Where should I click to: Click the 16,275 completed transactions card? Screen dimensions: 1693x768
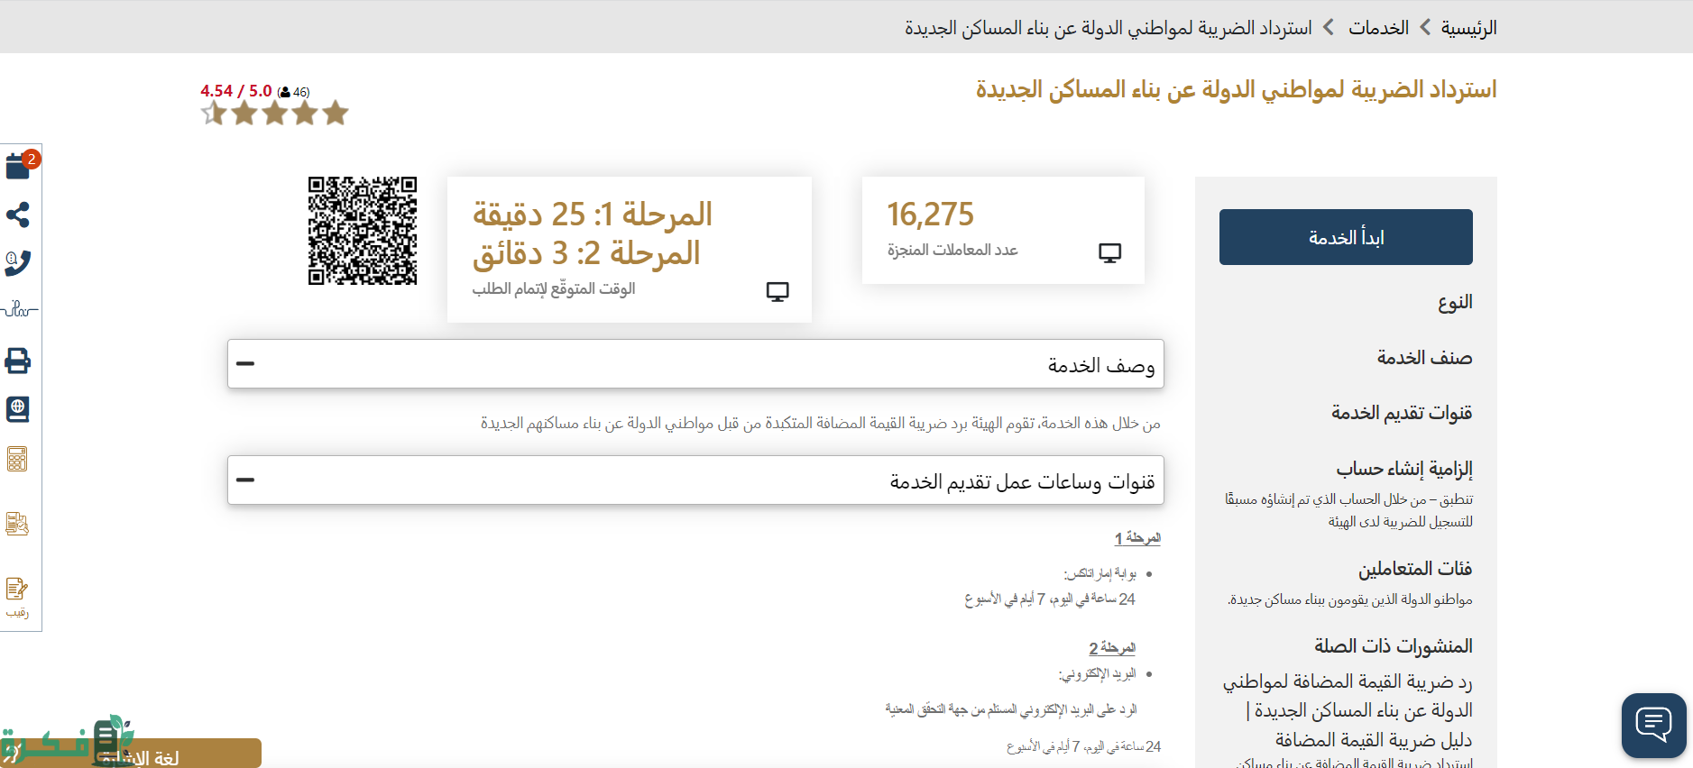[x=1002, y=231]
